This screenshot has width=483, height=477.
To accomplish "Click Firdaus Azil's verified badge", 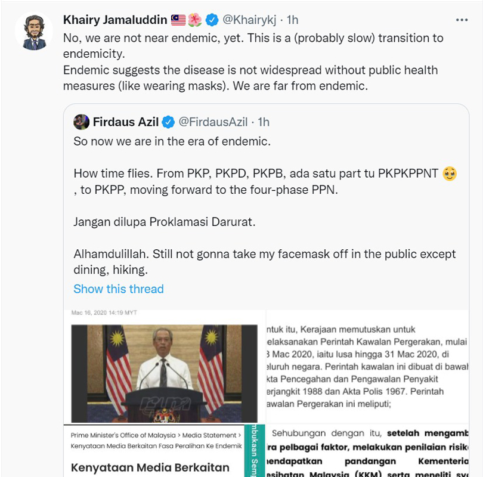I will pos(168,122).
